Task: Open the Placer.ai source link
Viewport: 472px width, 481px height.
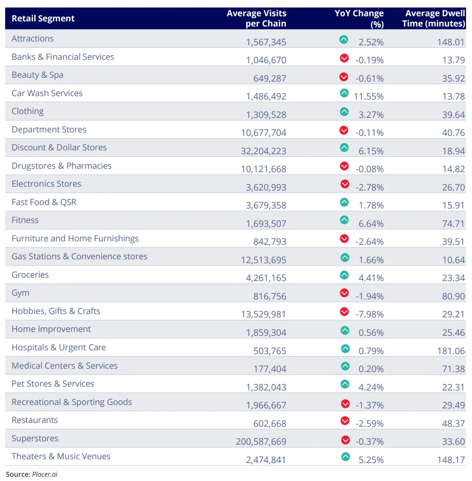Action: click(44, 474)
